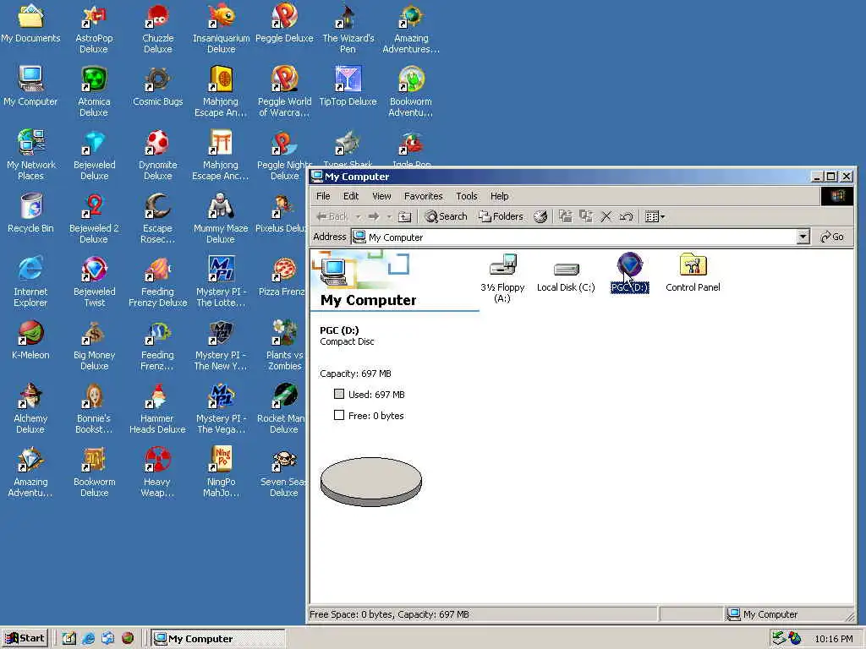Select the Alchemy Deluxe shortcut
The height and width of the screenshot is (649, 866).
[30, 408]
